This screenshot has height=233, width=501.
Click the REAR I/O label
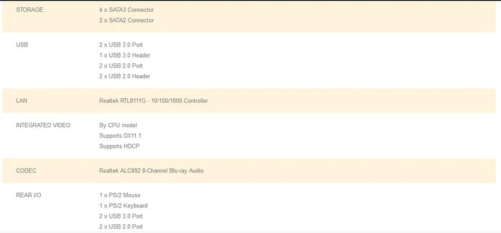click(28, 195)
